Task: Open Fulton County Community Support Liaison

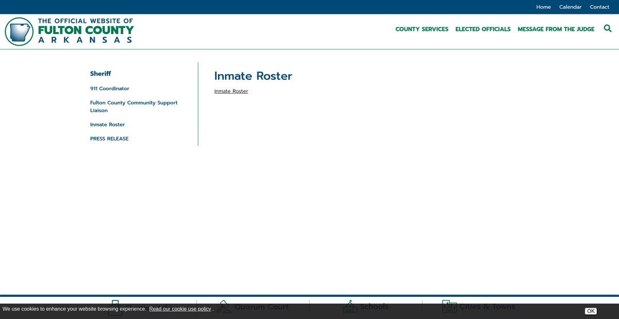Action: 134,107
